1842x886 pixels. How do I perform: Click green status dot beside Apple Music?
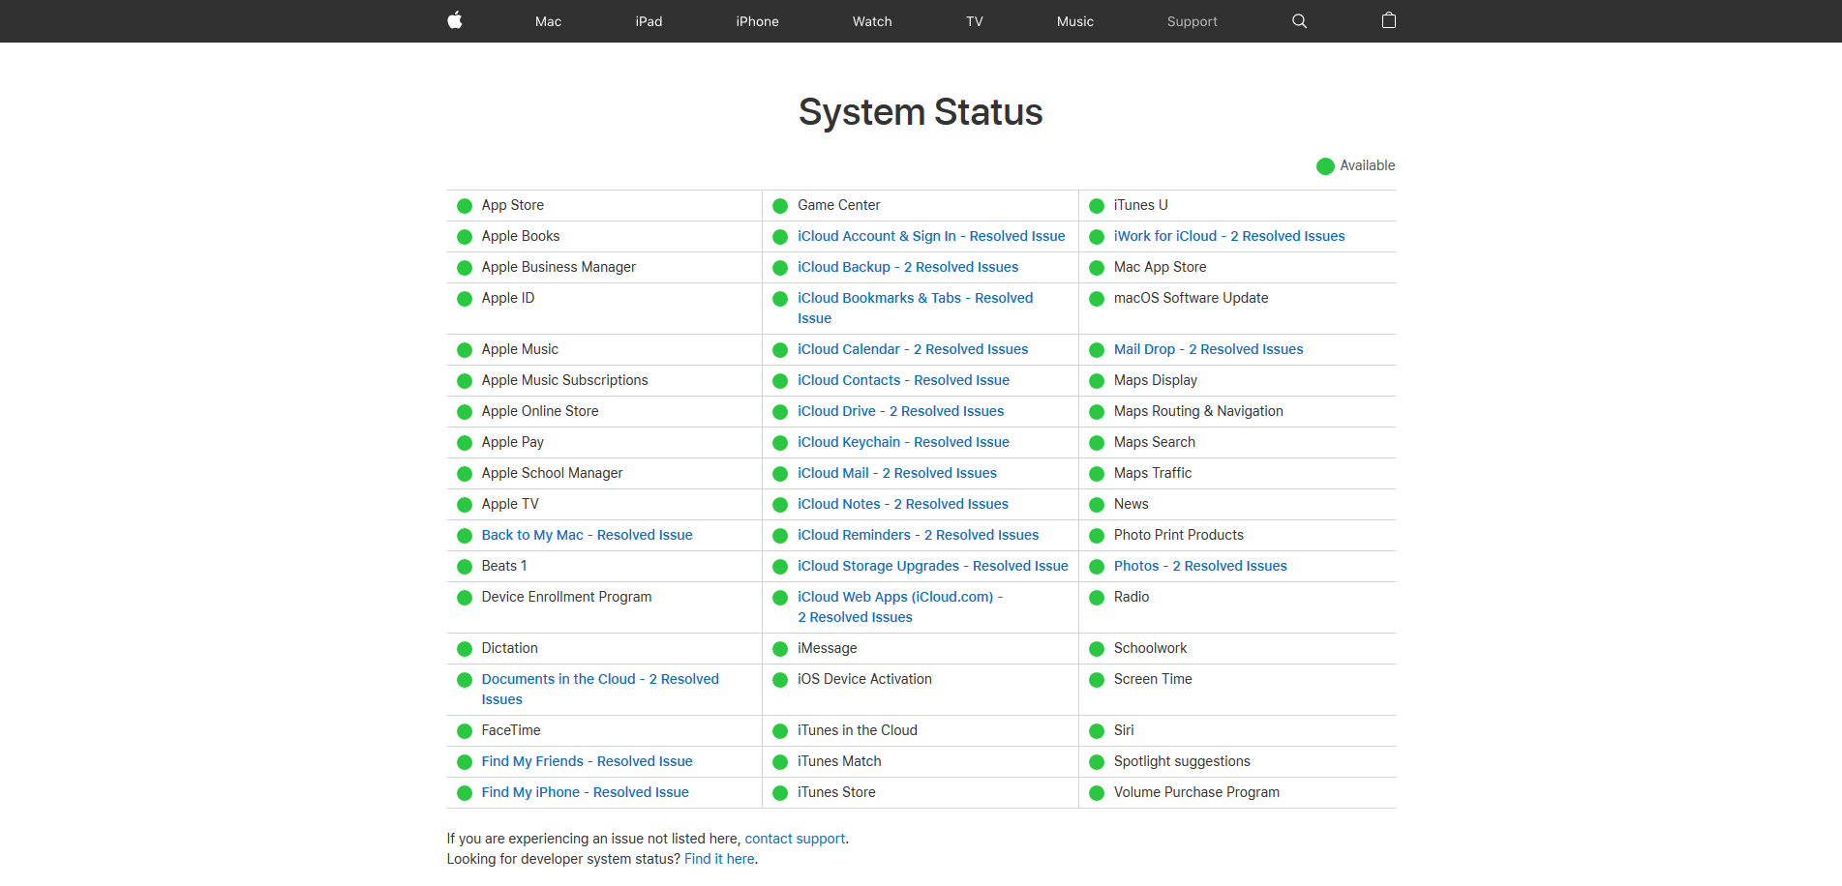465,350
